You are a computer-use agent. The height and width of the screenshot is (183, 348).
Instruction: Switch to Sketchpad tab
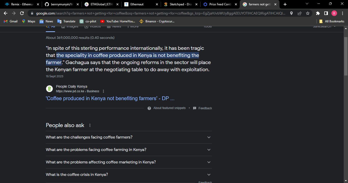pos(181,4)
